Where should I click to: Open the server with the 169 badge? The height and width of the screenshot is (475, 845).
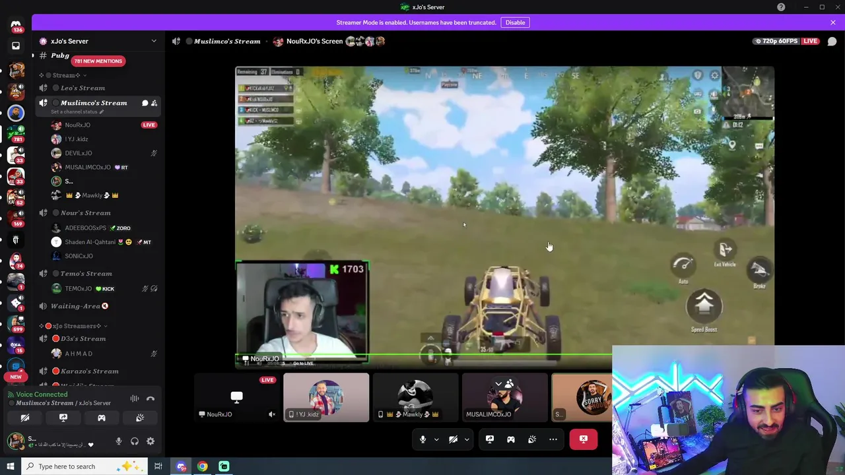(x=16, y=218)
